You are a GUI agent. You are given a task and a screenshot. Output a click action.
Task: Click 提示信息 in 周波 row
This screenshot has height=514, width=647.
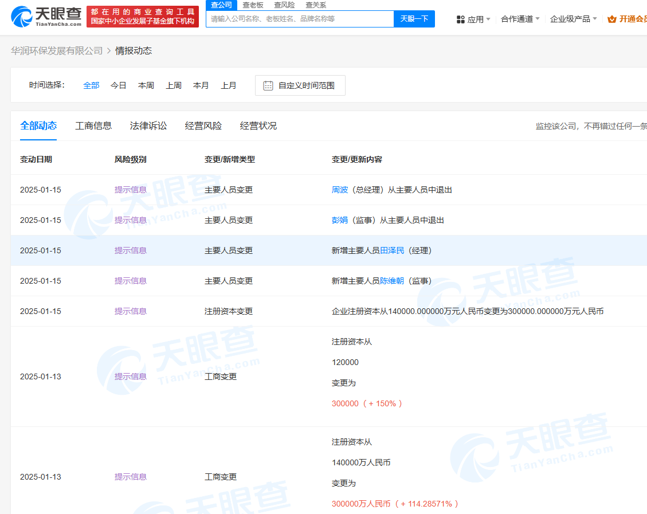(x=131, y=190)
